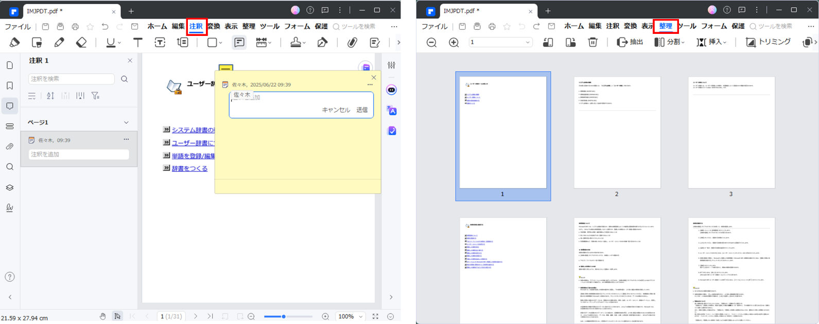Open the attachments sidebar panel
This screenshot has height=324, width=819.
click(10, 147)
